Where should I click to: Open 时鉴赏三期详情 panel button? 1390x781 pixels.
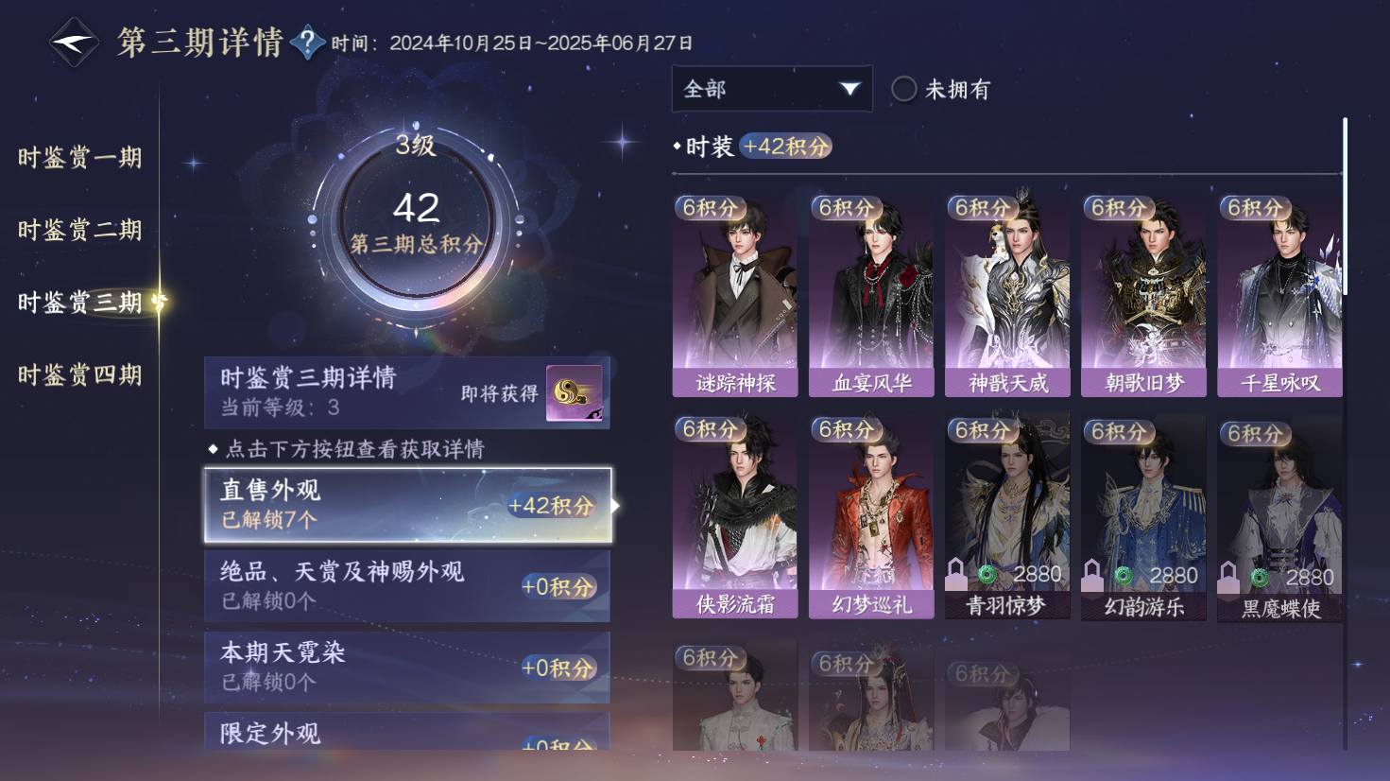pos(407,392)
